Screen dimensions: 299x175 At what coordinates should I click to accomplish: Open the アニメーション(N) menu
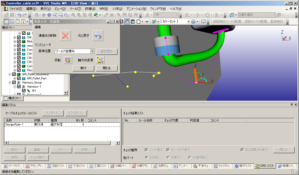click(x=136, y=9)
